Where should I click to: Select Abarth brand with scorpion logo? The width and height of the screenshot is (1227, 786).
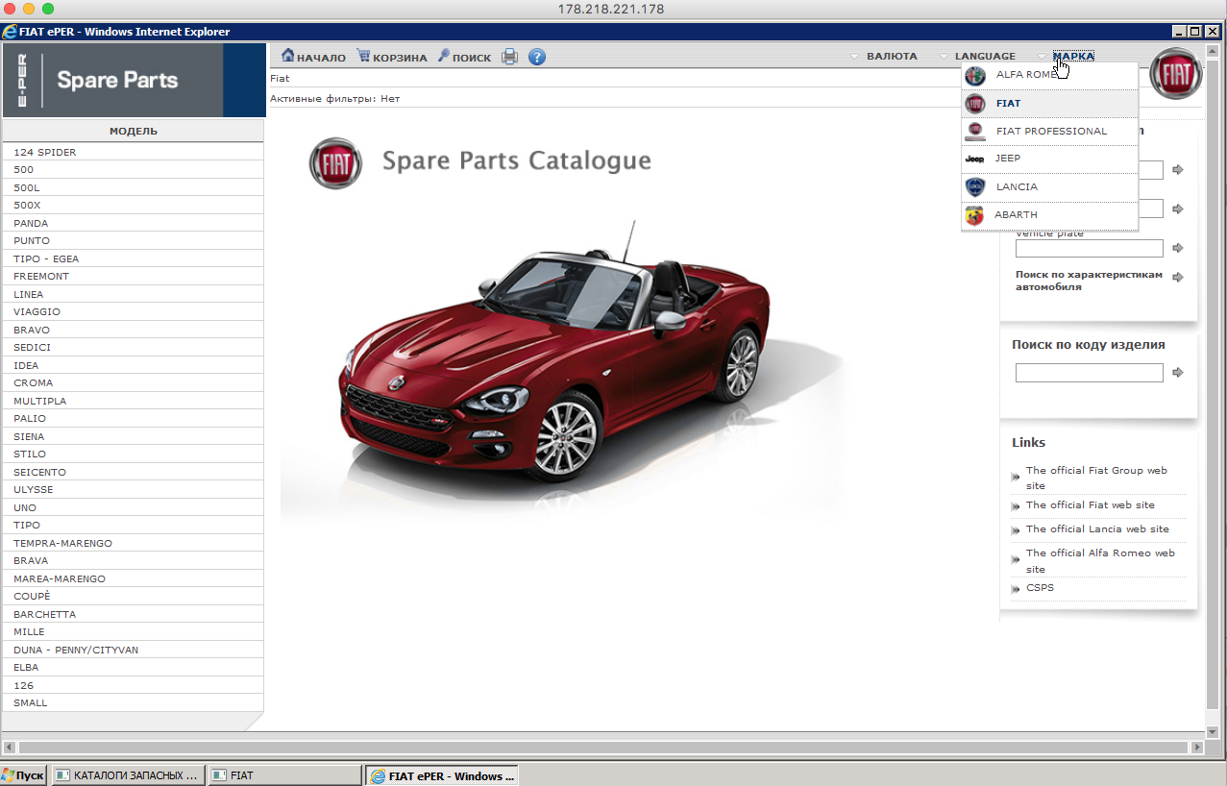[1016, 215]
